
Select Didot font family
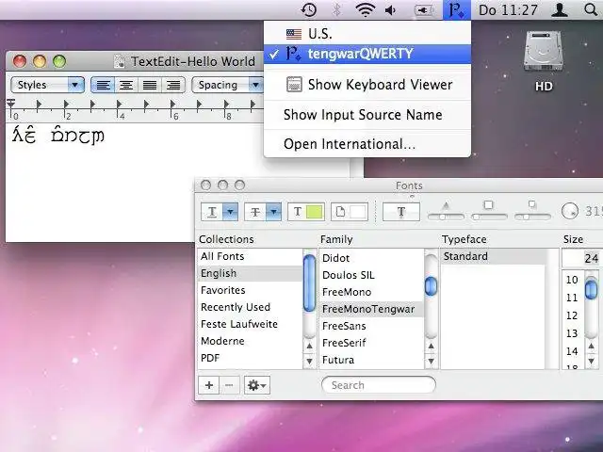click(371, 258)
